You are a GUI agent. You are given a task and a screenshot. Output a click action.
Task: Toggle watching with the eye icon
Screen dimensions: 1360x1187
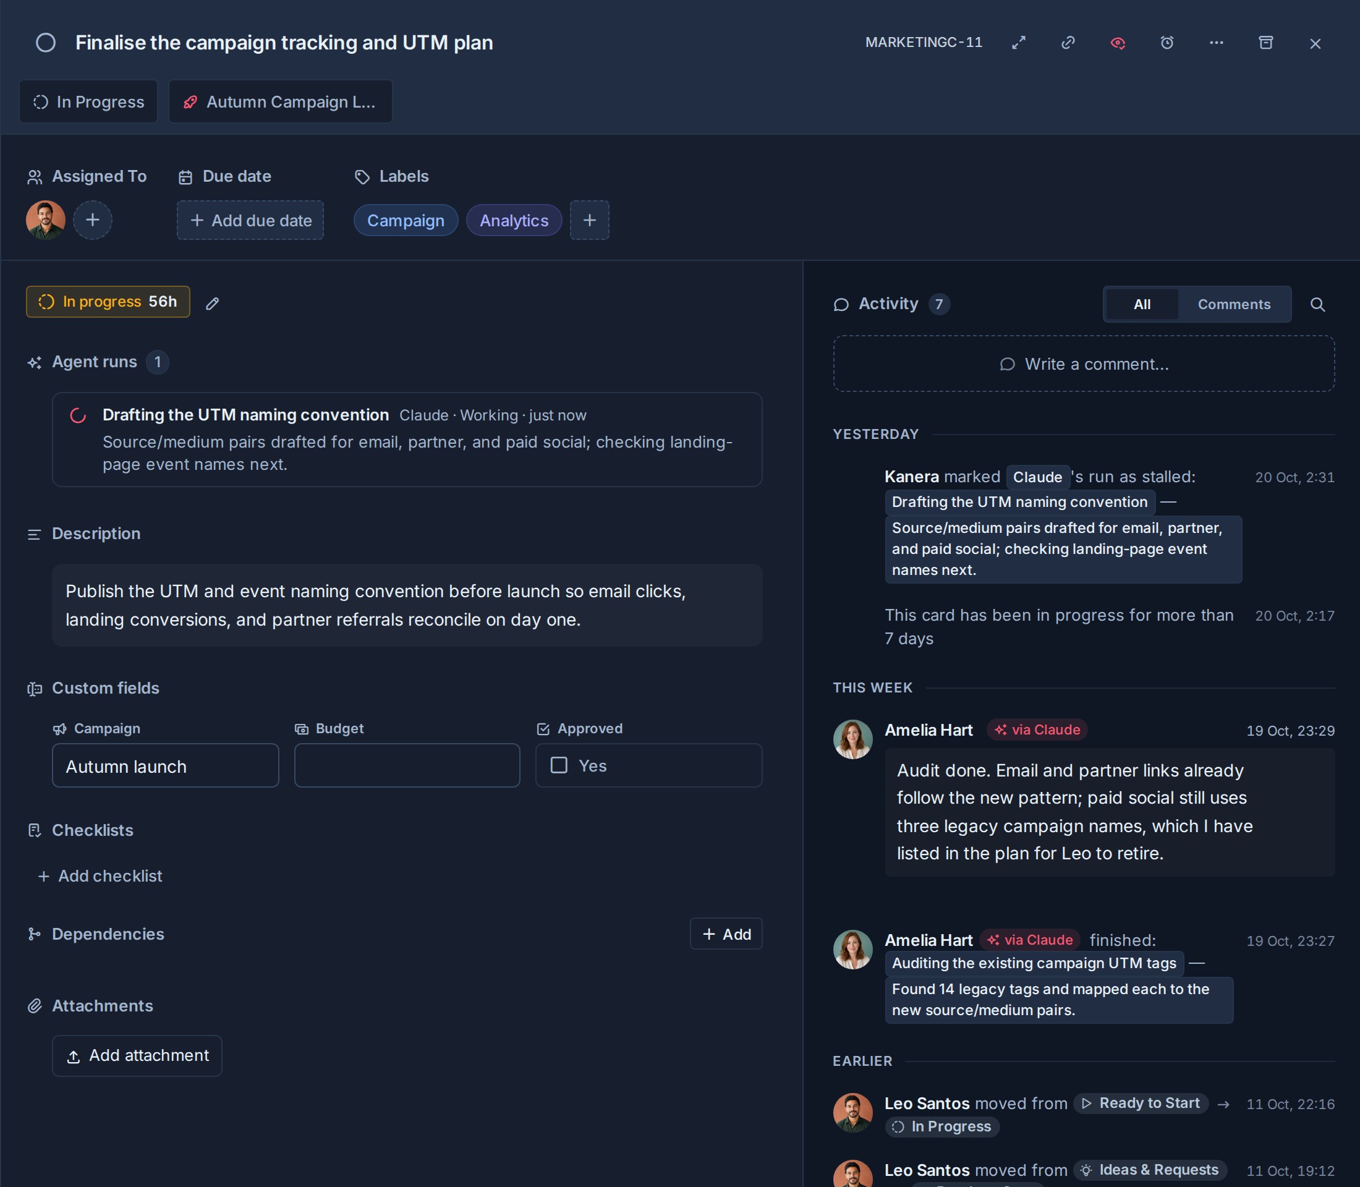pyautogui.click(x=1118, y=43)
